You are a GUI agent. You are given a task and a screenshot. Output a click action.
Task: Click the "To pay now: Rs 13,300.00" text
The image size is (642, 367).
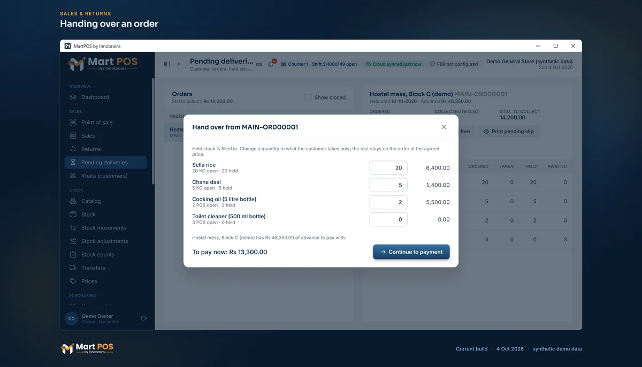click(230, 252)
